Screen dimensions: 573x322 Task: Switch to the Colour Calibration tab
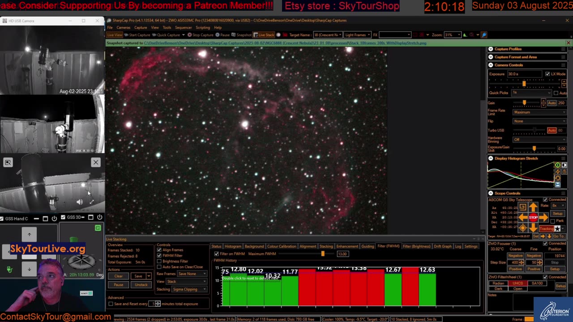(x=282, y=246)
